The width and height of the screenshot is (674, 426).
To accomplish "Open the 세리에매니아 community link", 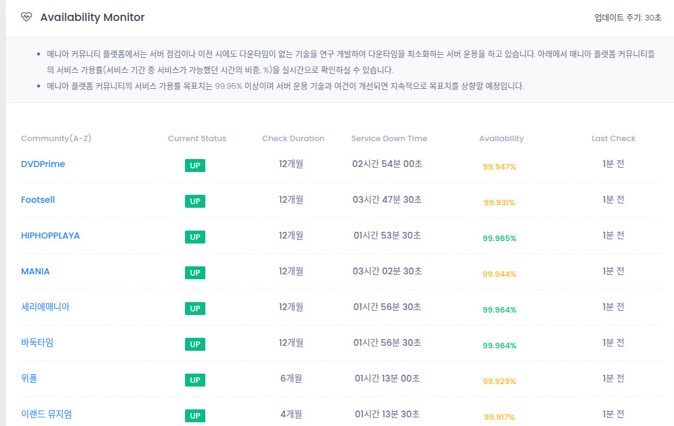I will pos(45,307).
